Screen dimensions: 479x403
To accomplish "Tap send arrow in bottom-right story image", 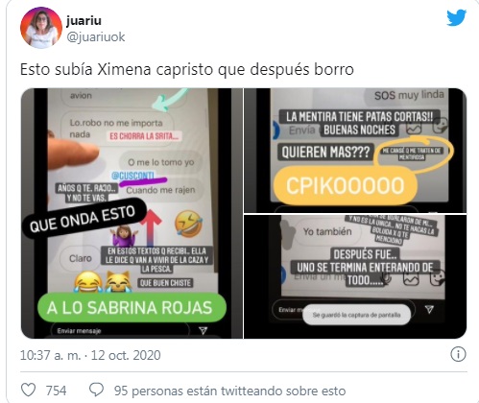I will (429, 309).
